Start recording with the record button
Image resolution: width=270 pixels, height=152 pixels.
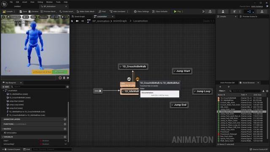(x=60, y=78)
